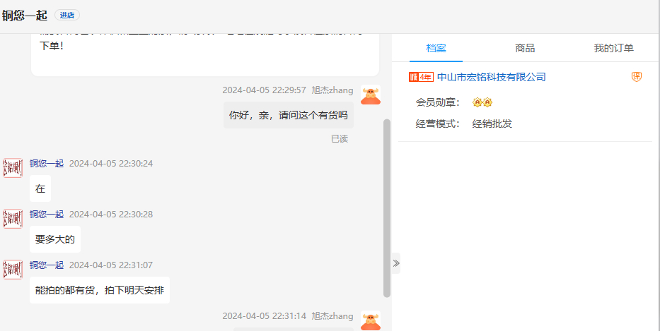Open the 我的订单 tab

tap(613, 48)
